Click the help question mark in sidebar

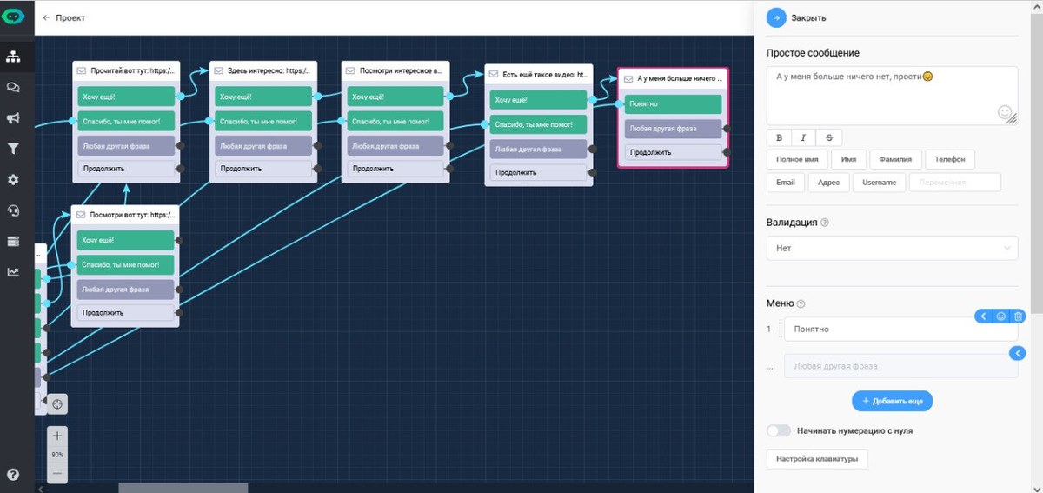click(13, 474)
